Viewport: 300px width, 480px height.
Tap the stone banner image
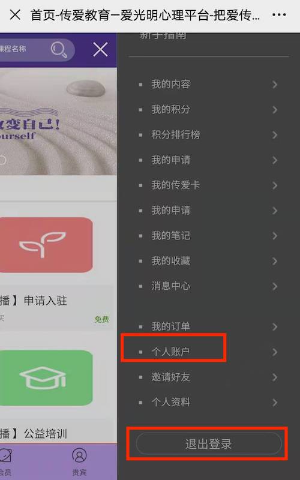[x=58, y=121]
